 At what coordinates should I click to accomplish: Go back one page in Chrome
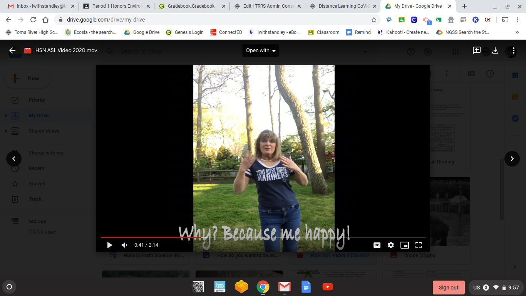pos(8,20)
